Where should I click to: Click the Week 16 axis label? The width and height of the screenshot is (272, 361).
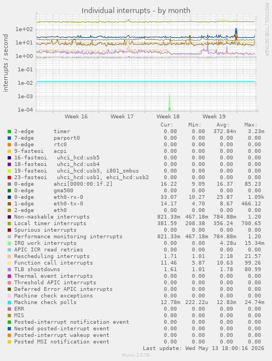pyautogui.click(x=76, y=117)
